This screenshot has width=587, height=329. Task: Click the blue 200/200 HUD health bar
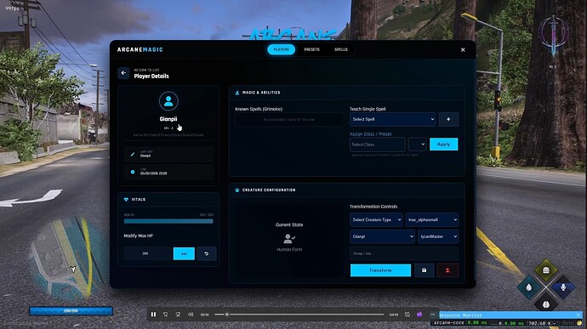click(x=71, y=310)
